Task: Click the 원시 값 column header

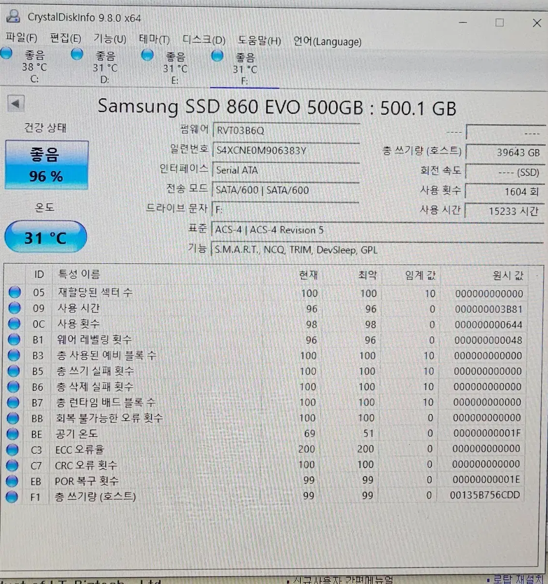Action: (x=508, y=276)
